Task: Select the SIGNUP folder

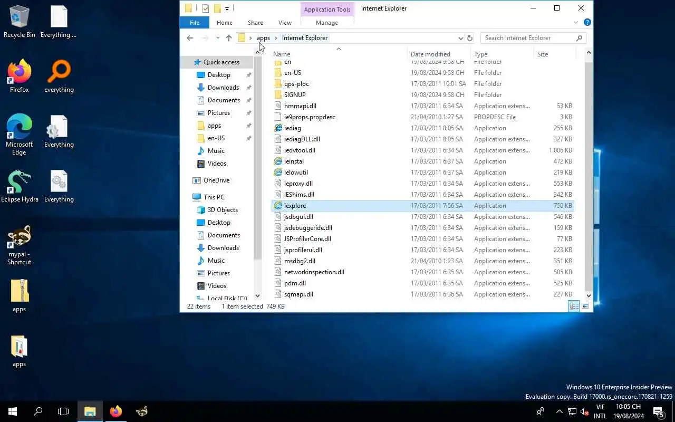Action: pos(422,95)
